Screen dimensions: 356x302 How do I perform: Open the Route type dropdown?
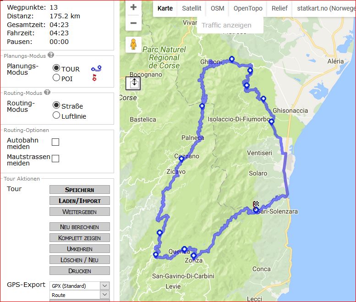(x=80, y=295)
